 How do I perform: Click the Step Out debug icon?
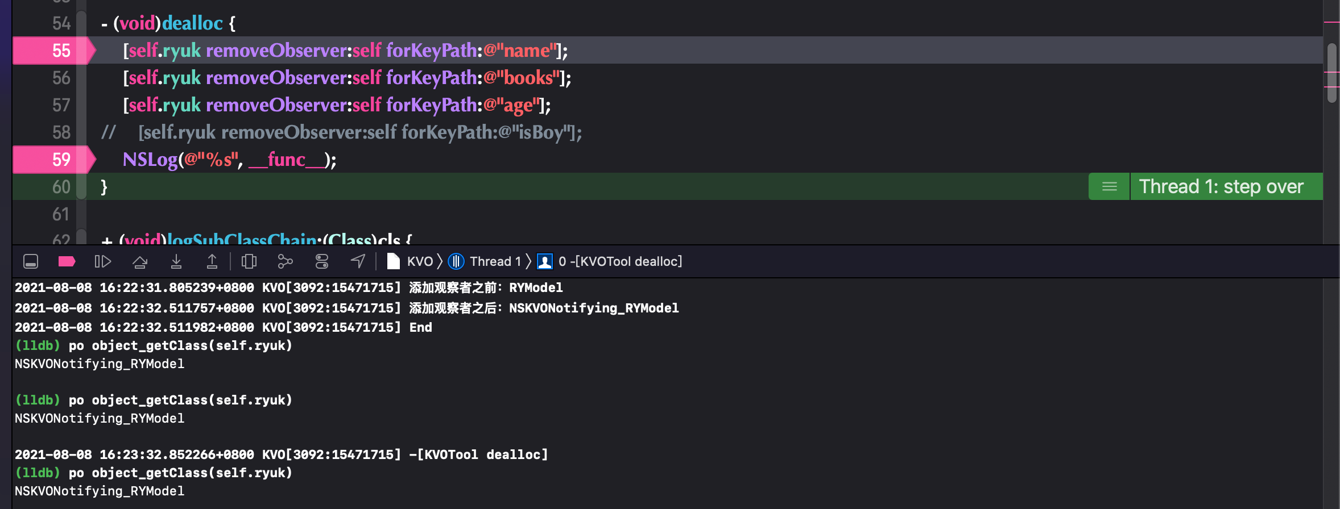(212, 261)
